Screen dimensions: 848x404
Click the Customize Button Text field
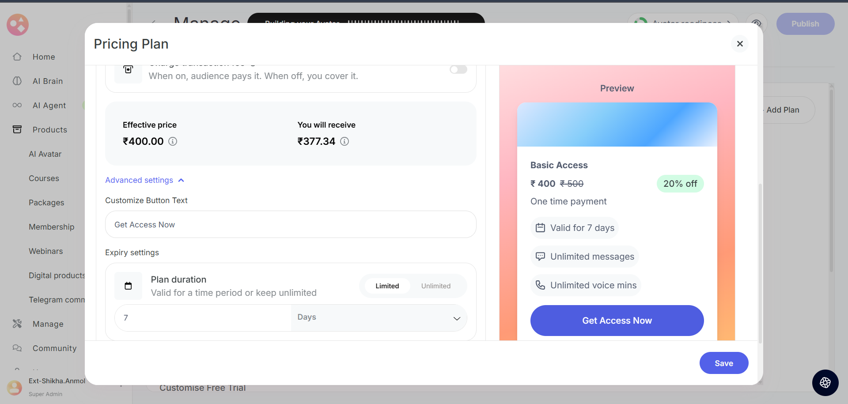click(x=291, y=225)
